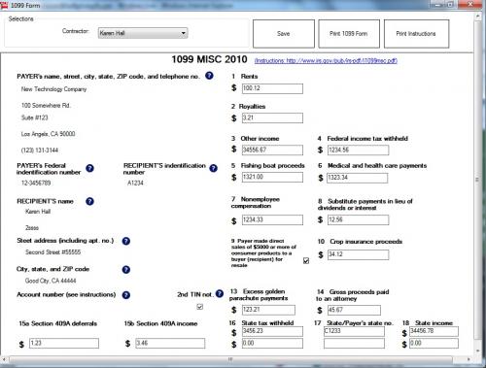Click help icon next to 2nd TIN not.
The width and height of the screenshot is (486, 368).
tap(220, 293)
